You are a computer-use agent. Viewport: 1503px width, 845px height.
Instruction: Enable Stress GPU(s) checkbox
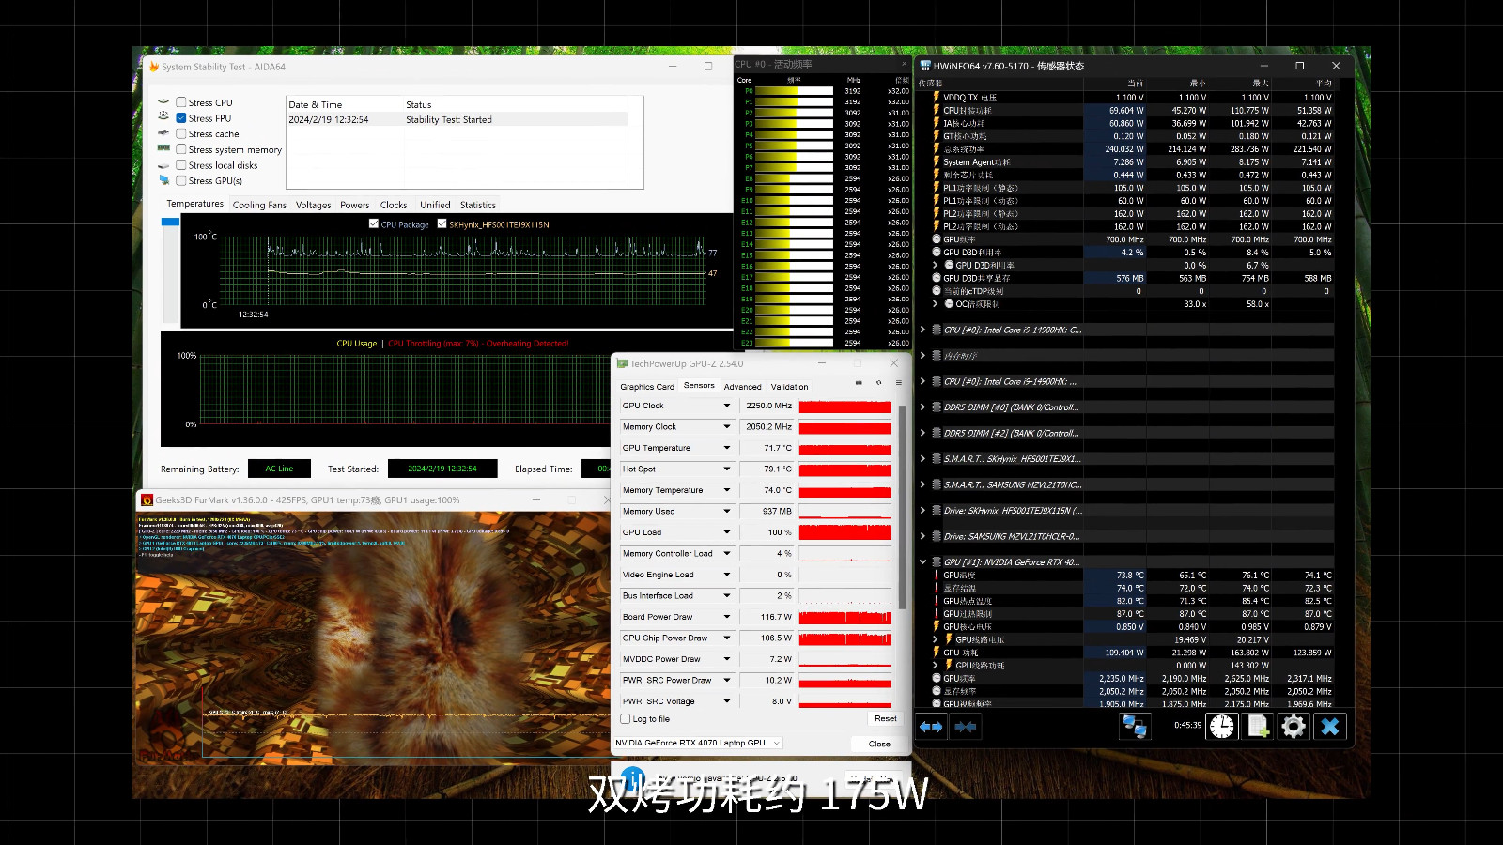[x=181, y=180]
